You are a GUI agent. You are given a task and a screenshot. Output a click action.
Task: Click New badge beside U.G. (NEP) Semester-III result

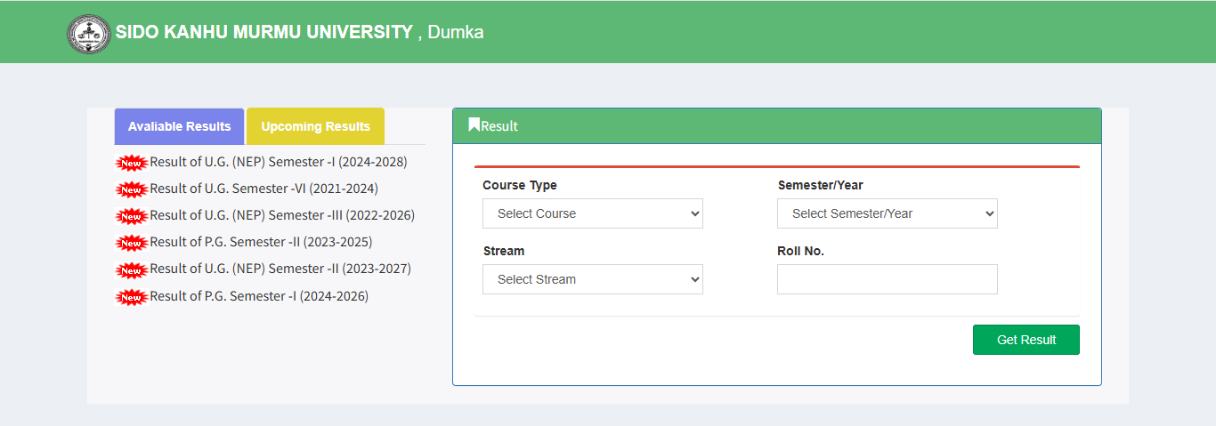132,216
